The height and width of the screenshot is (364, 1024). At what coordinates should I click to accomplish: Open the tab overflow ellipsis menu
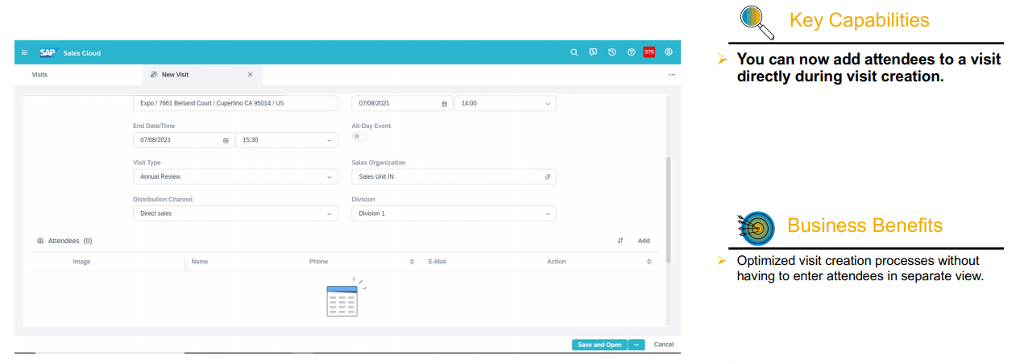[672, 74]
